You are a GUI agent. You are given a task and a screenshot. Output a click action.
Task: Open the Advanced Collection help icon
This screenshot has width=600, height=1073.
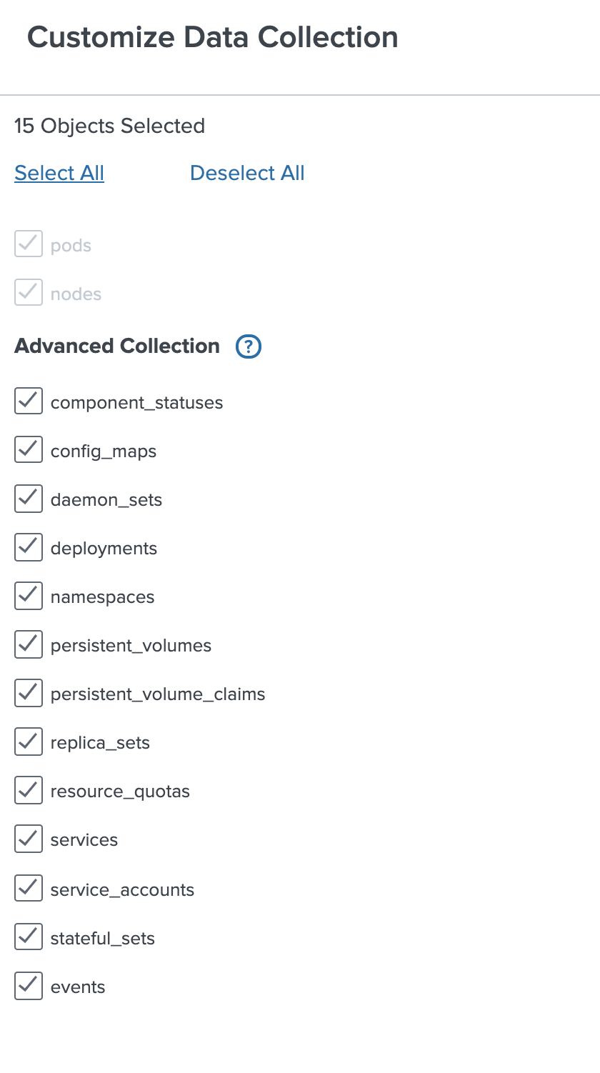click(249, 346)
